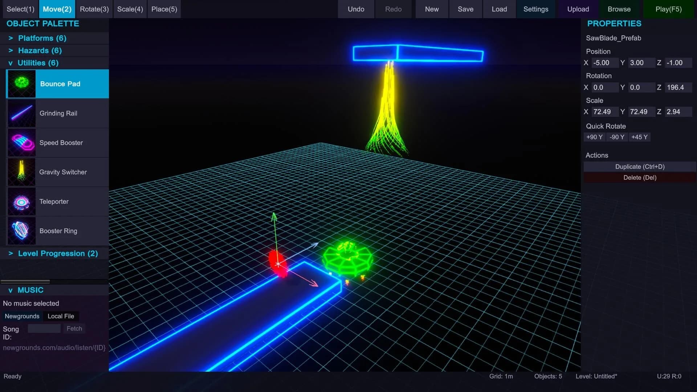Click the No music selected label

[31, 303]
